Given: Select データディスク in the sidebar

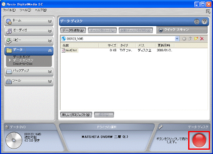Looking at the screenshot, I should [23, 60].
